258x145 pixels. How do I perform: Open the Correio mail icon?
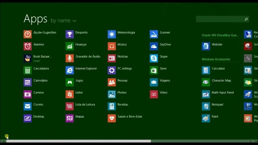tap(27, 106)
